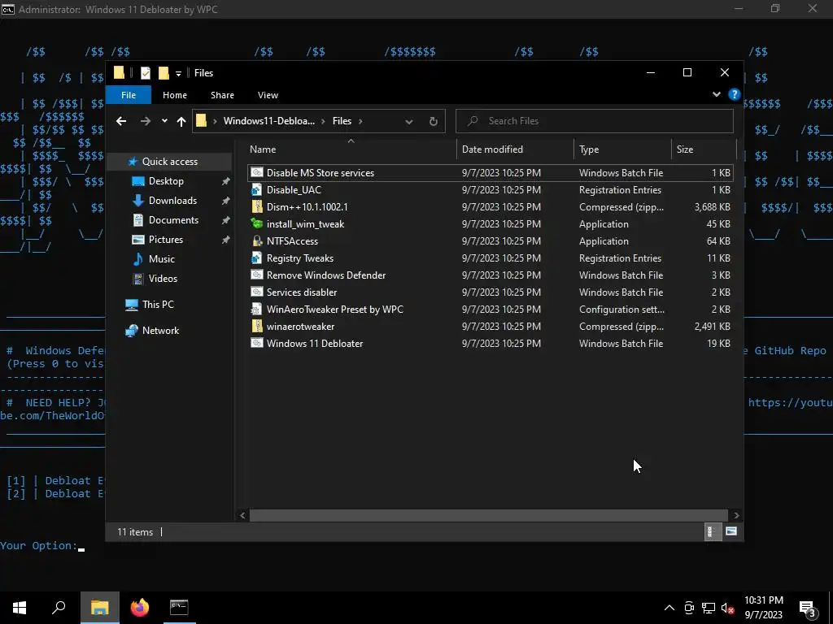833x624 pixels.
Task: Sort by Date modified column header
Action: point(515,149)
